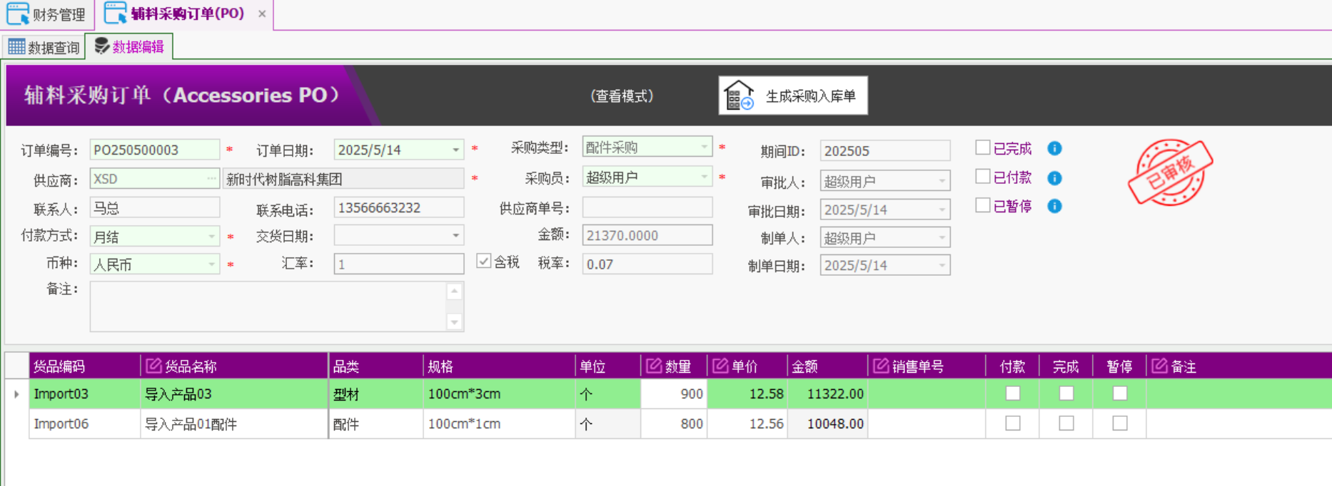Check 暂停 box for Import03 row
The image size is (1332, 486).
click(x=1120, y=393)
